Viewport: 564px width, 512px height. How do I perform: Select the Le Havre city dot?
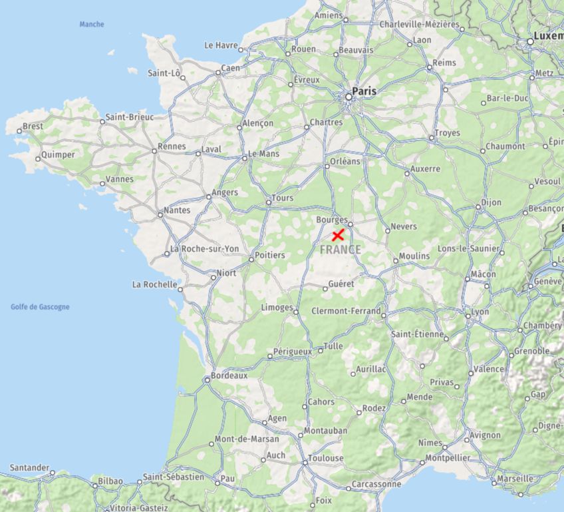(241, 50)
